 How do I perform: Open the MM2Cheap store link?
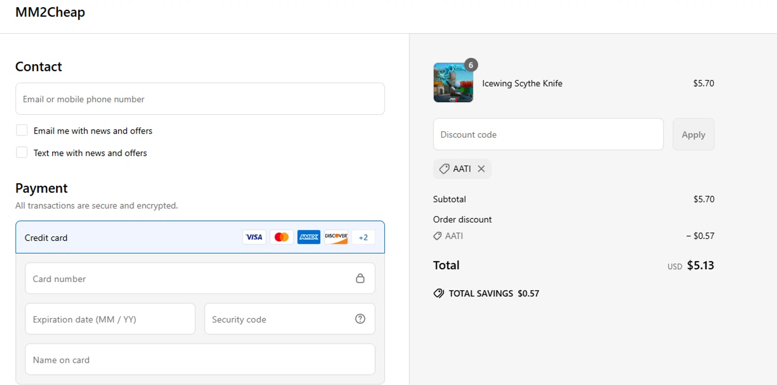pos(50,12)
